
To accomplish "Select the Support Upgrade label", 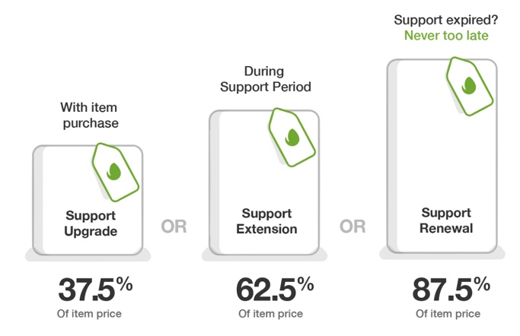I will (91, 223).
